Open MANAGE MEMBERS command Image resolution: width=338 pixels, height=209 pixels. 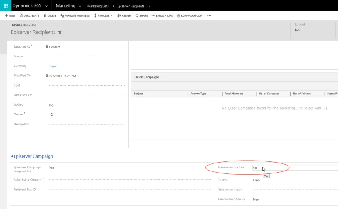(75, 15)
